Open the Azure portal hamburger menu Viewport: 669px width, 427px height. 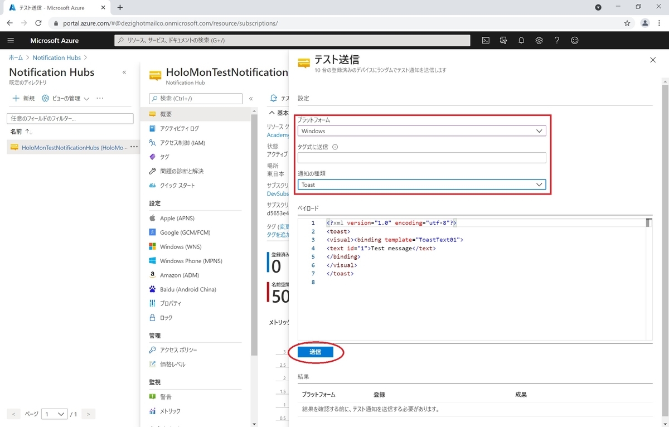pos(11,41)
